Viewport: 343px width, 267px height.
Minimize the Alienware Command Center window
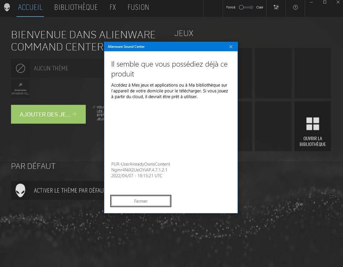[311, 2]
